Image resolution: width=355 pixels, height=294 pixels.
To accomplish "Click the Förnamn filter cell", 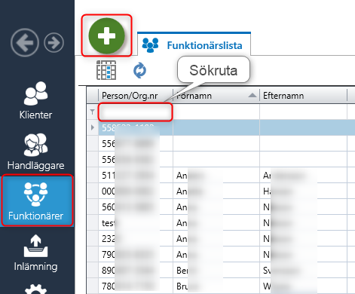I will pyautogui.click(x=216, y=112).
